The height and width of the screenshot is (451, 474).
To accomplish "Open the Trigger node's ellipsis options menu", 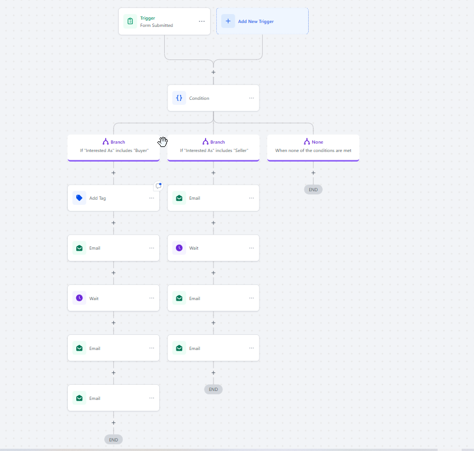I will pyautogui.click(x=202, y=21).
